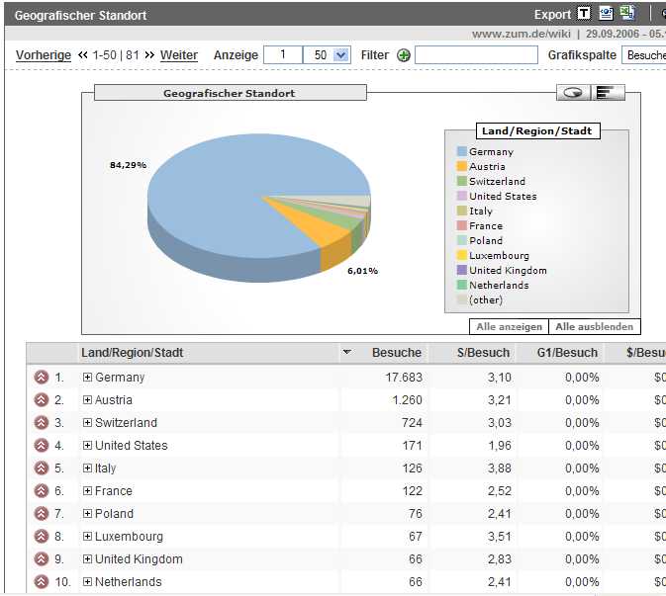Switch chart to pie view
This screenshot has width=666, height=596.
click(573, 93)
